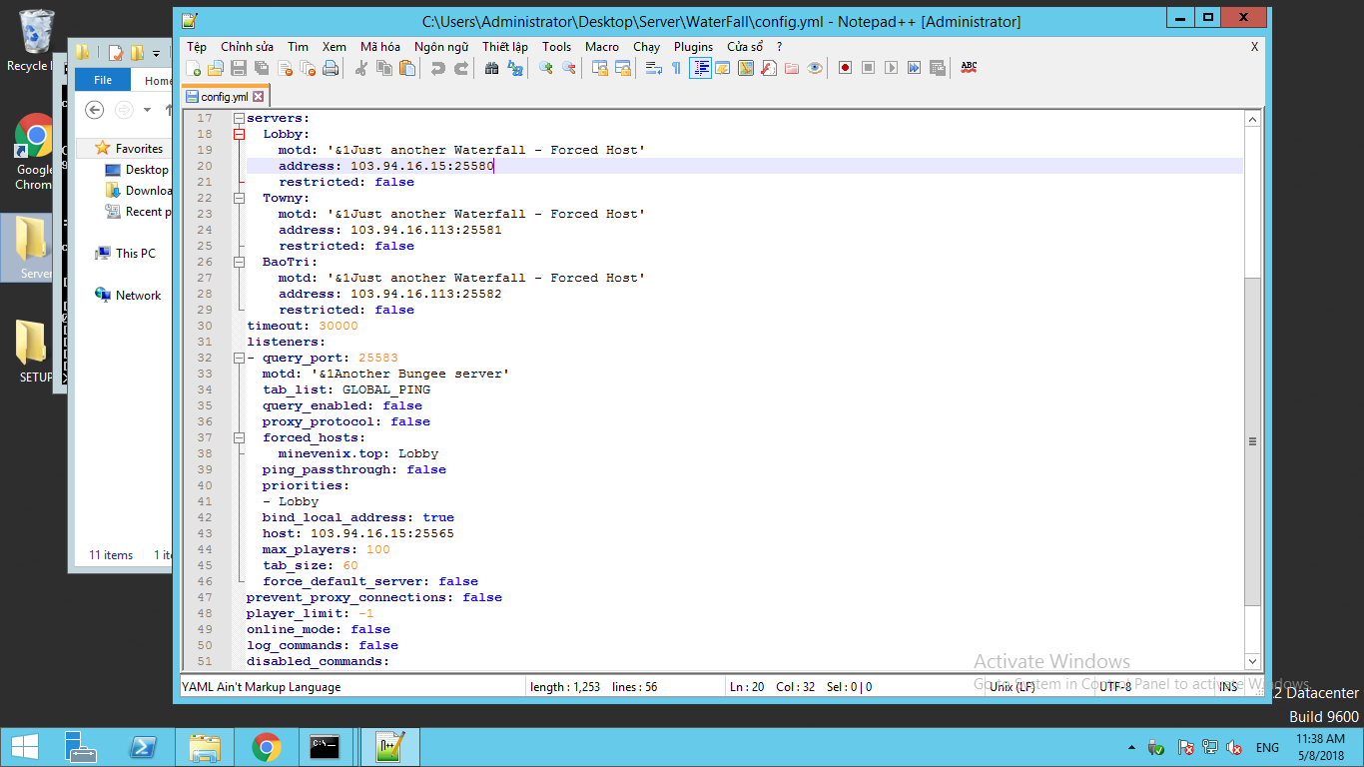Toggle Word wrap in the toolbar
Screen dimensions: 1364x767
654,68
